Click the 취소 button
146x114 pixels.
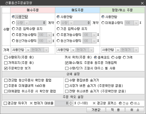click(x=135, y=110)
